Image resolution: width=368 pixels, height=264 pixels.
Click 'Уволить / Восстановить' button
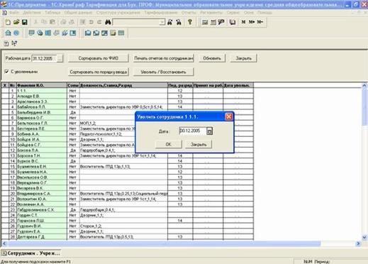pyautogui.click(x=164, y=72)
